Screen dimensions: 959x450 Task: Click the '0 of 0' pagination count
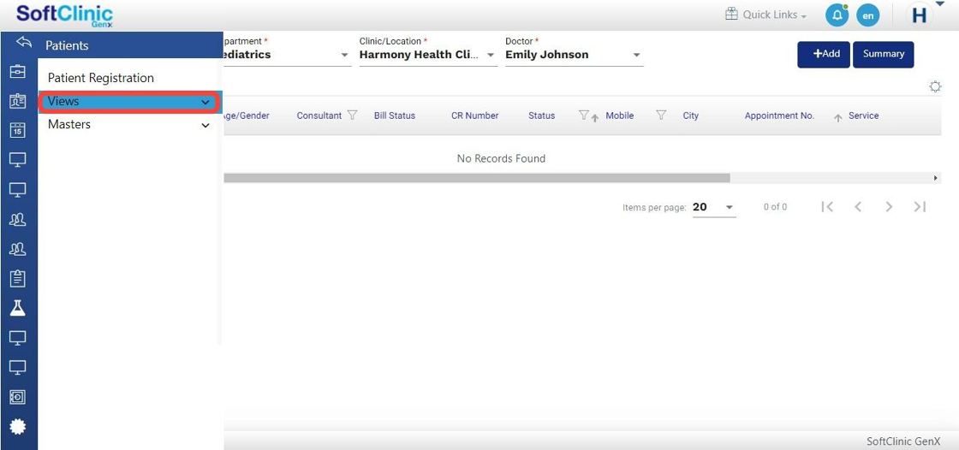tap(775, 207)
